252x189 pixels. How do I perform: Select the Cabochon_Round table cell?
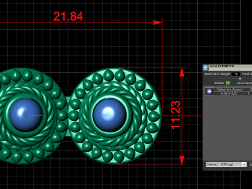tap(229, 89)
